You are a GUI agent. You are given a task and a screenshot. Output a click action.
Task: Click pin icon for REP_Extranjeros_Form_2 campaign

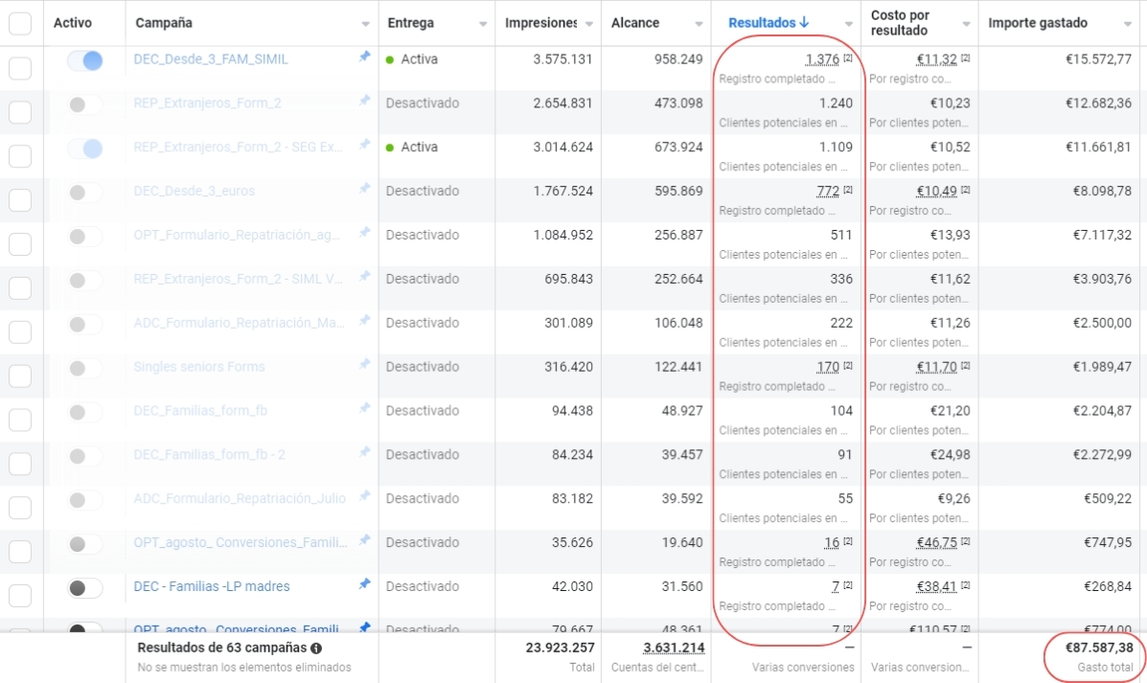(364, 102)
